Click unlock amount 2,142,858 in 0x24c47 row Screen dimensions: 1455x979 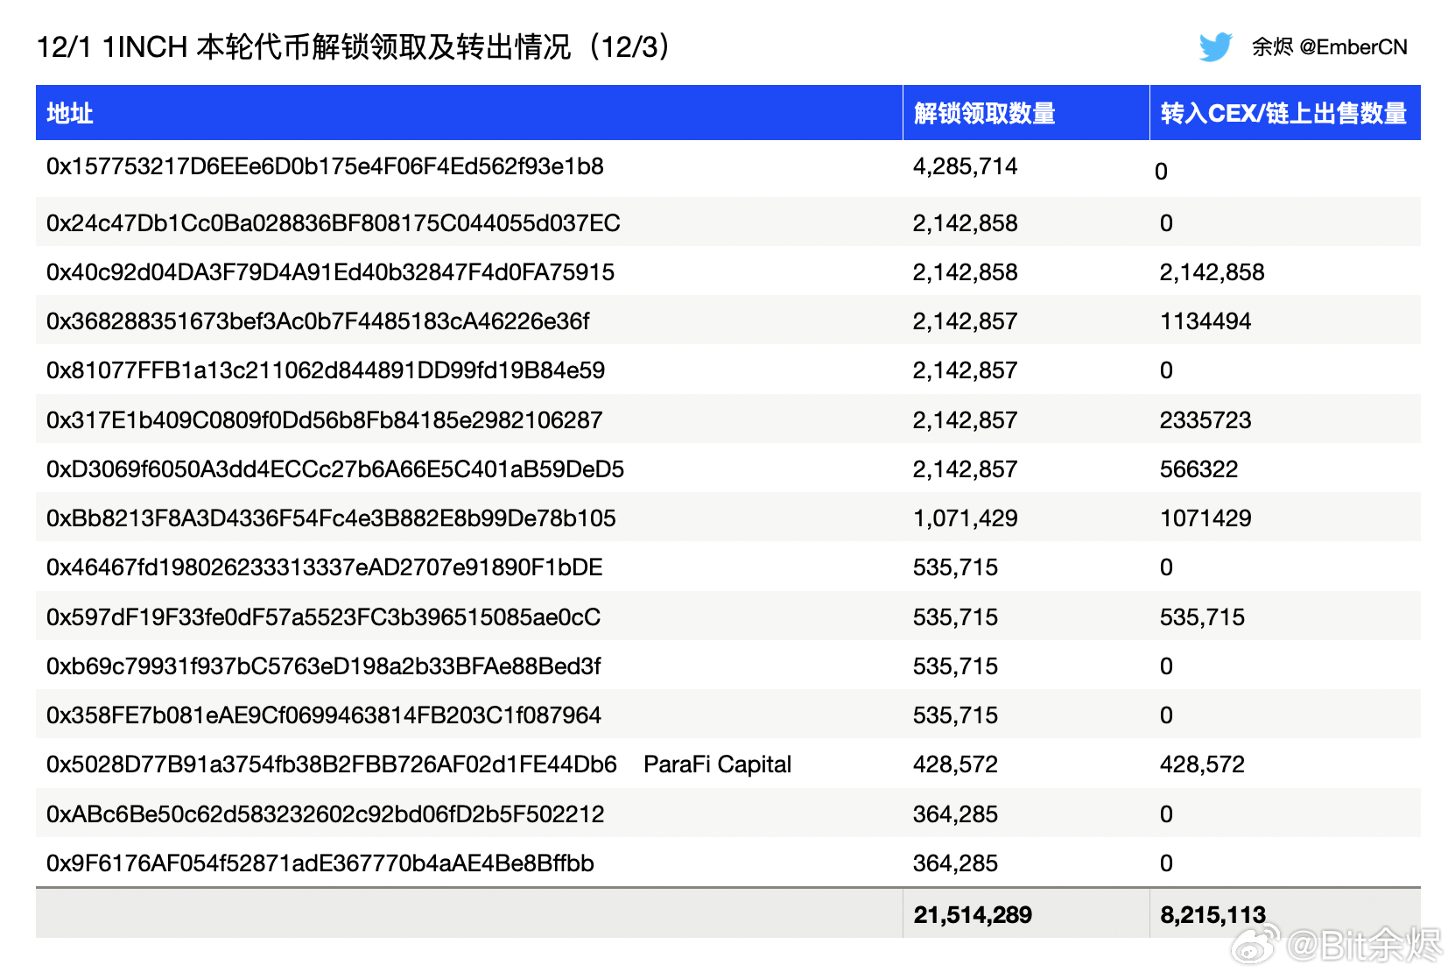click(965, 223)
